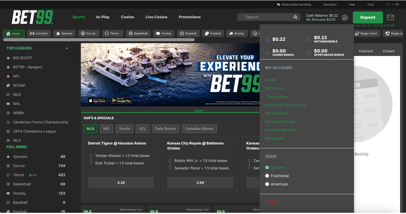This screenshot has width=406, height=214.
Task: Click the 3.90 odds button
Action: pos(200,183)
